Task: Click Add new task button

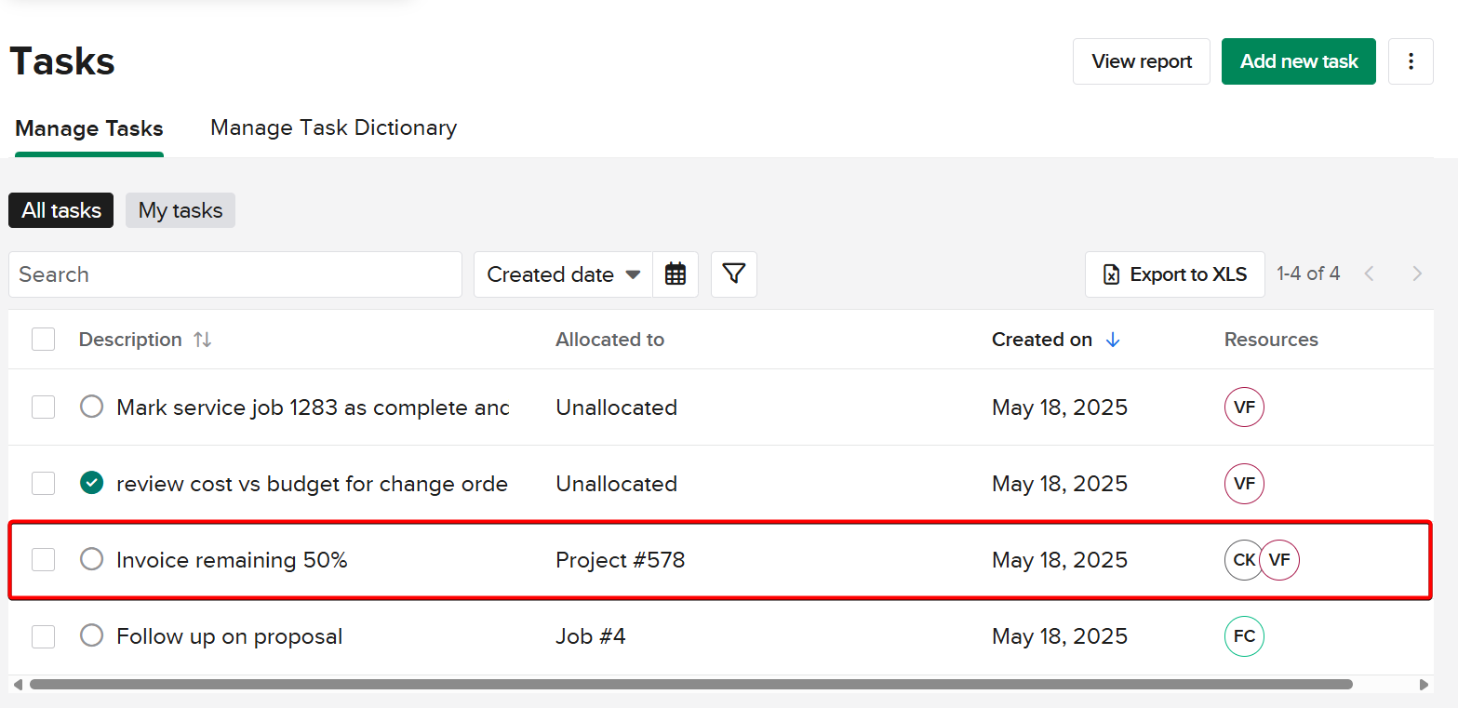Action: (1298, 61)
